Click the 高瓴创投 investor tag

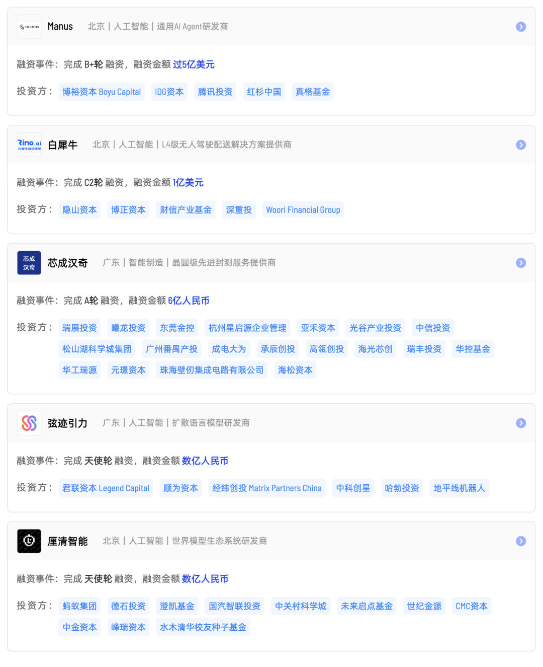point(326,349)
